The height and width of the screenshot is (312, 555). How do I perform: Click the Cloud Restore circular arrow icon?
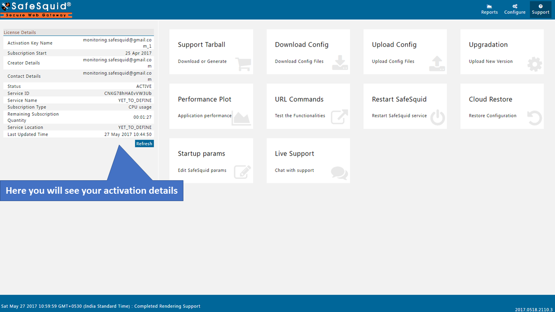click(535, 118)
